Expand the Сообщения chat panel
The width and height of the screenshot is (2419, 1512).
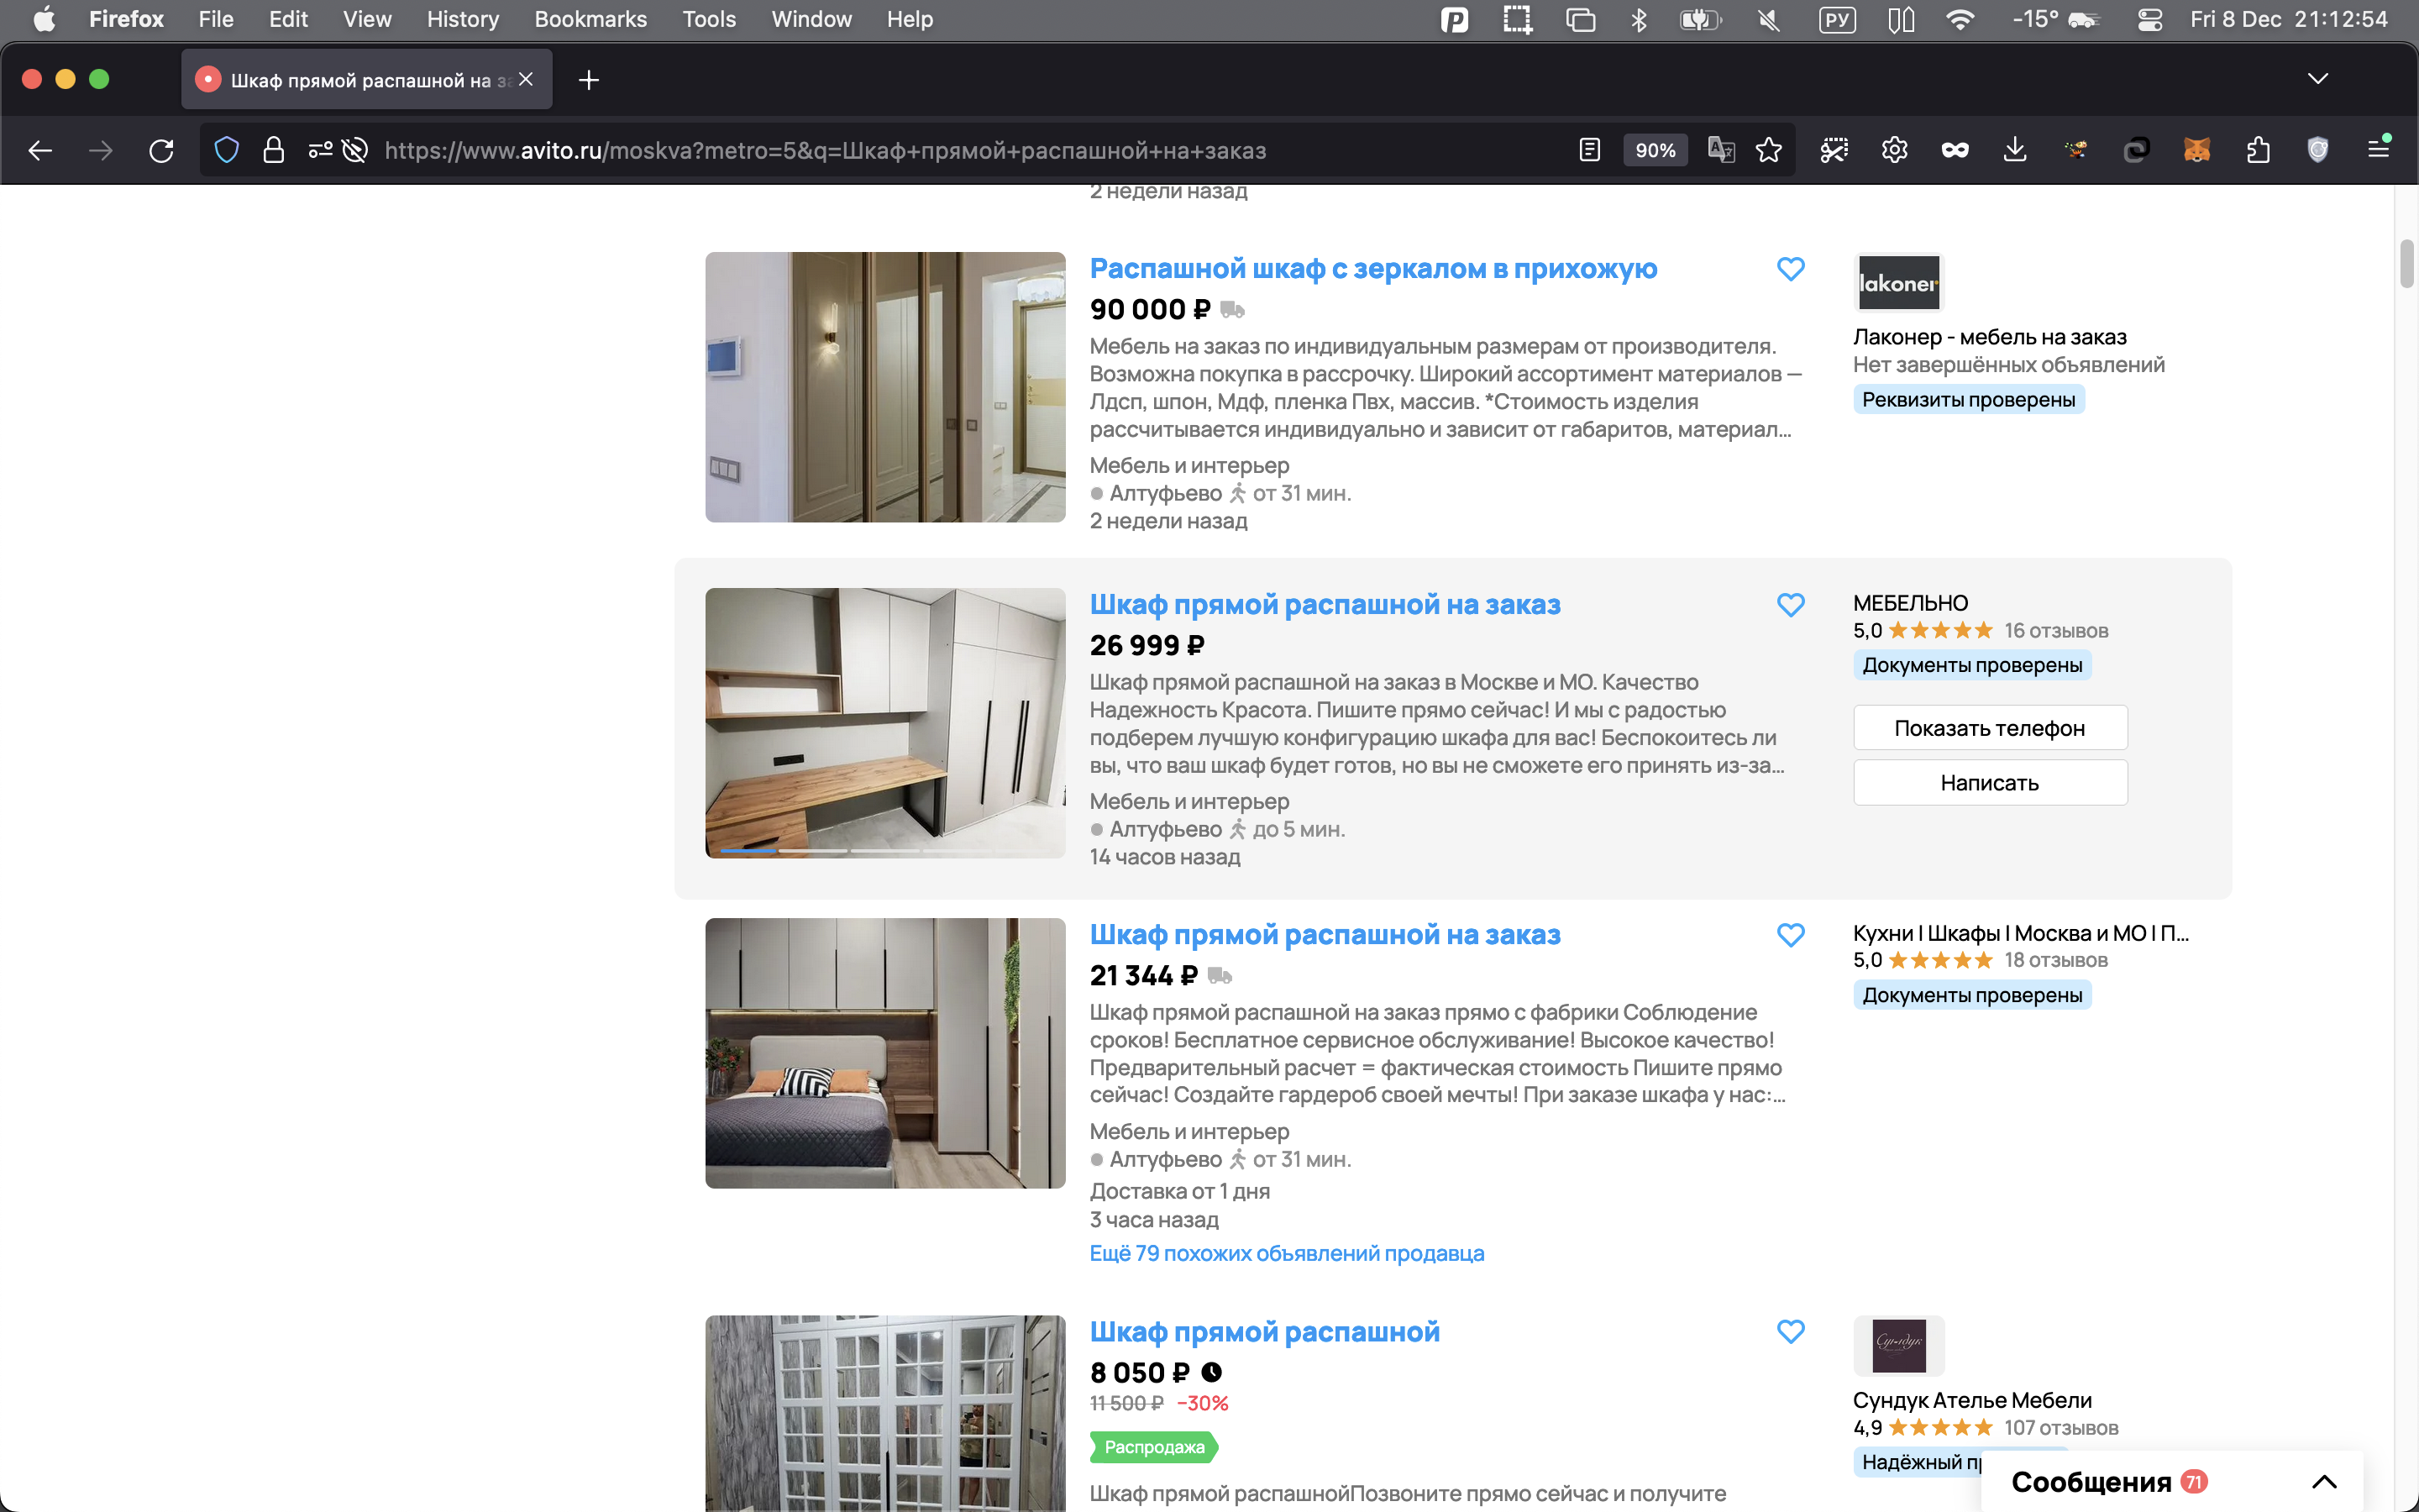point(2323,1481)
